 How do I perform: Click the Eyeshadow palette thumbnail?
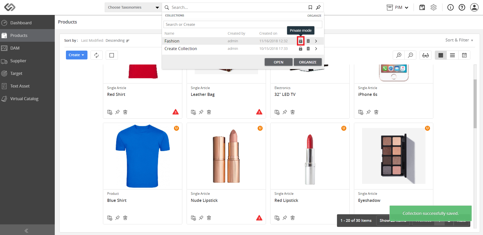click(x=393, y=156)
